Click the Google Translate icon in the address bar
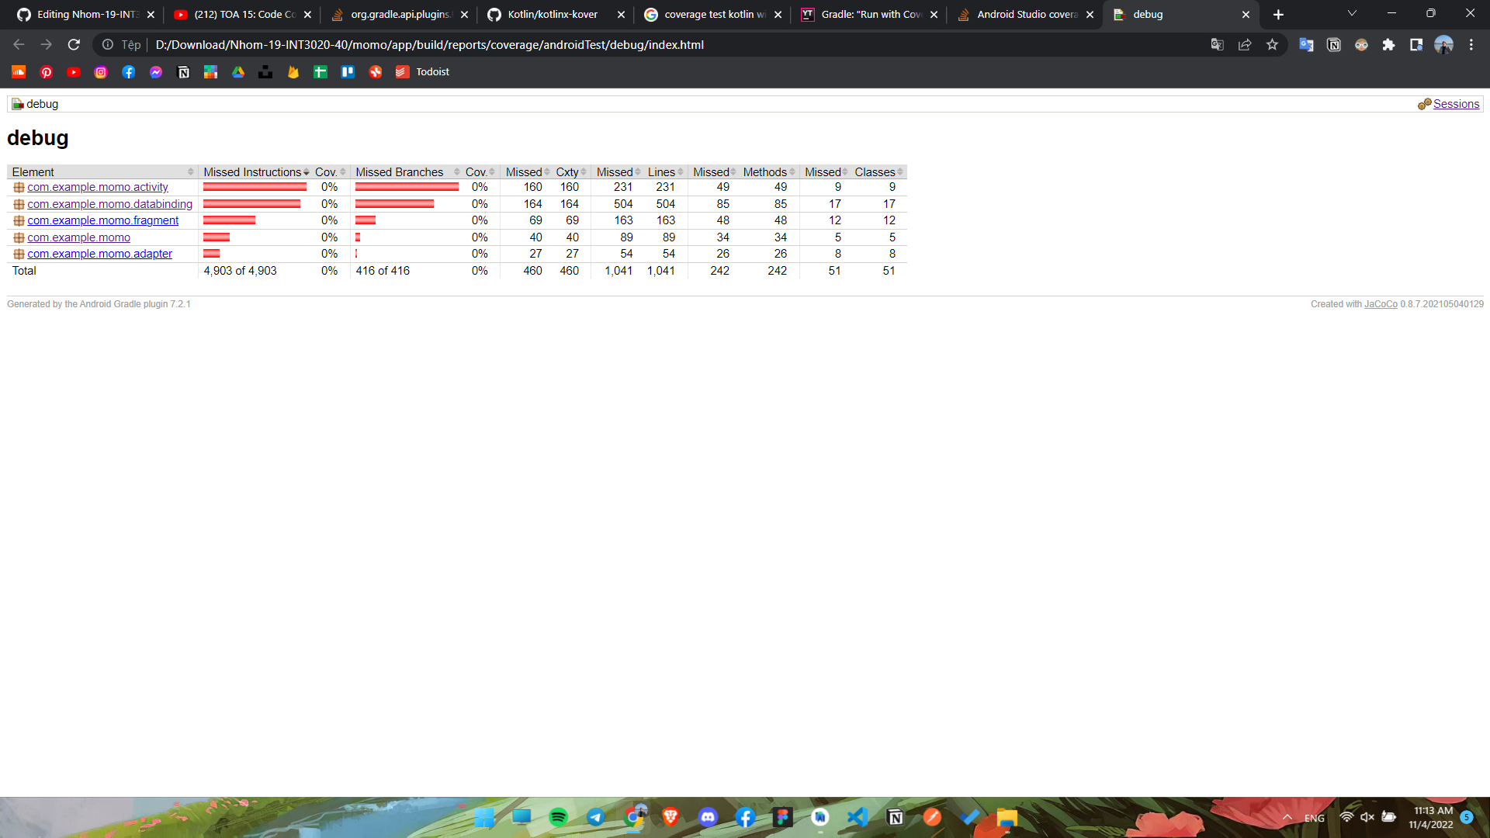Viewport: 1490px width, 838px height. click(x=1217, y=45)
